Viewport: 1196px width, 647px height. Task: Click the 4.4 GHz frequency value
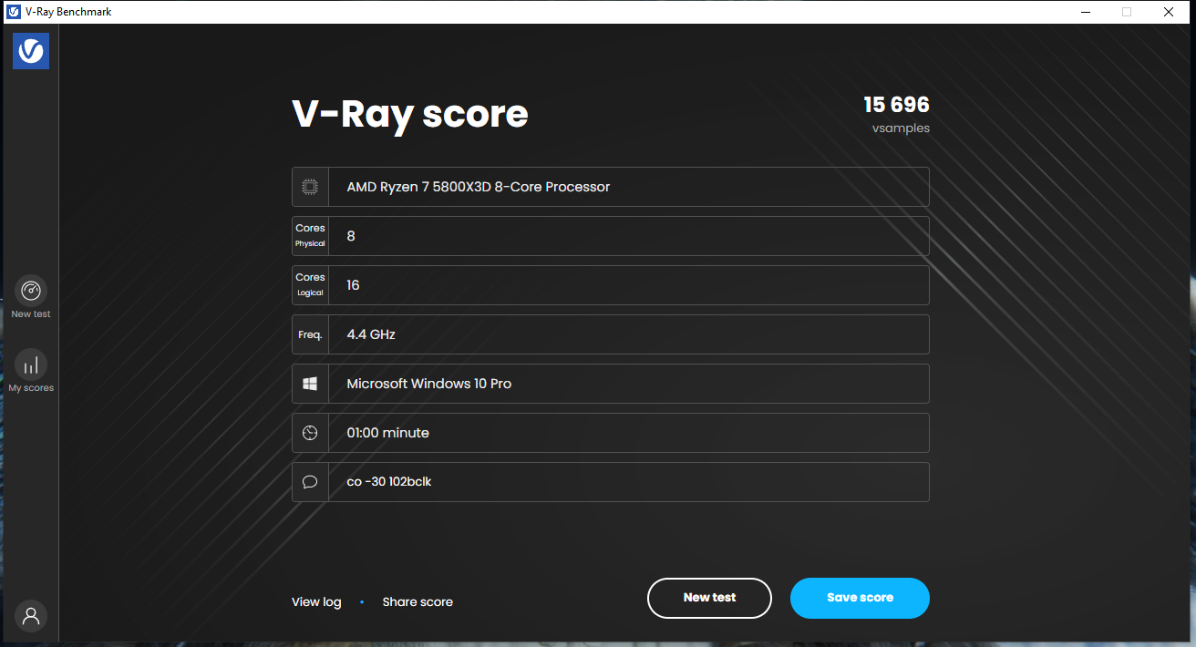(x=371, y=334)
